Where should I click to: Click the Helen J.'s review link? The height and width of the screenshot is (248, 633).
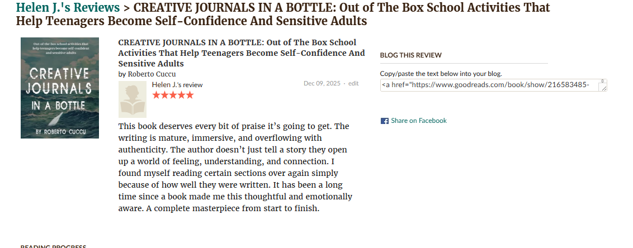coord(177,85)
